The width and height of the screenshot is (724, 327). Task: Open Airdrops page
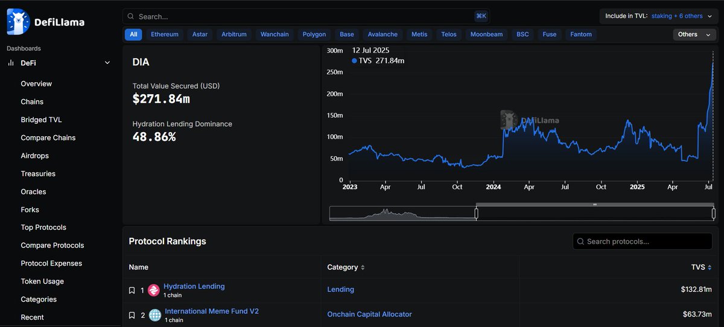(x=35, y=156)
